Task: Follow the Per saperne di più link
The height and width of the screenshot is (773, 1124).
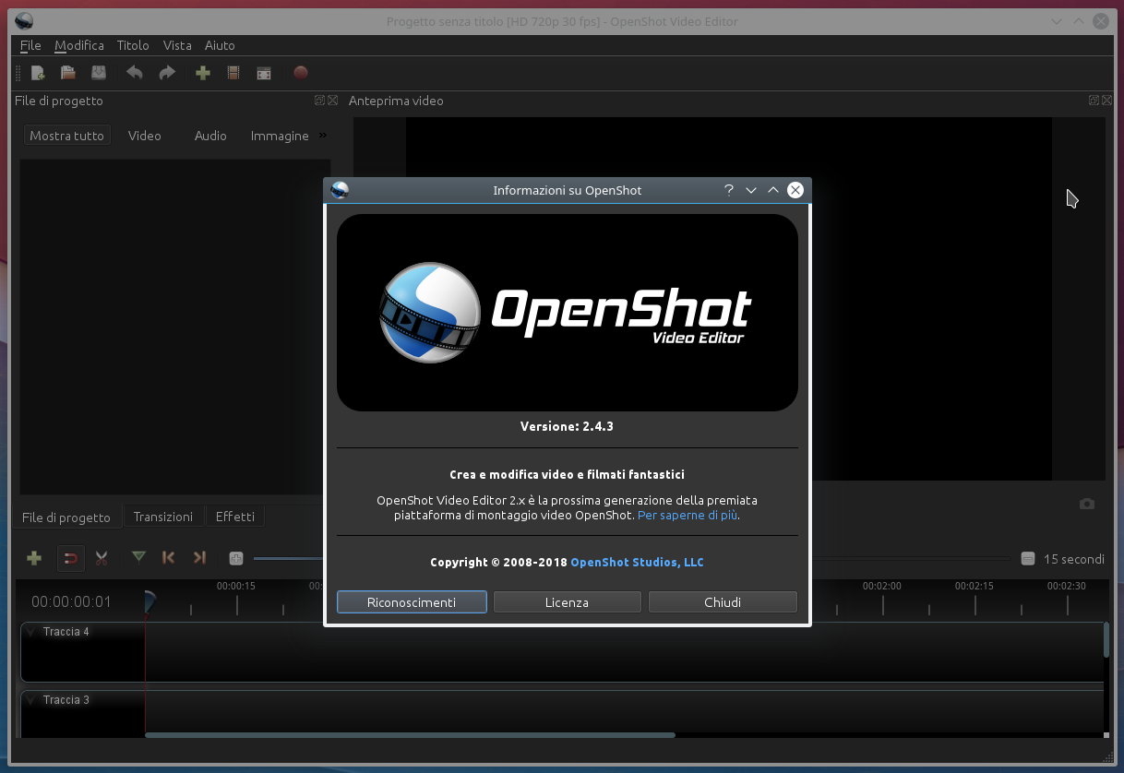Action: (688, 515)
